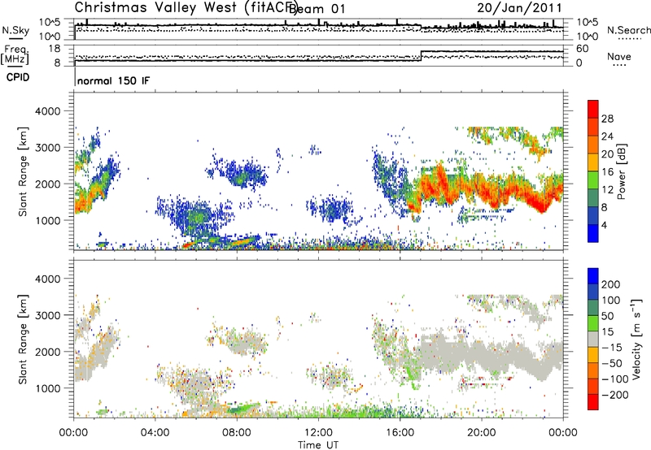Click the '04:00' time tick label
Screen dimensions: 651x450
click(x=155, y=433)
